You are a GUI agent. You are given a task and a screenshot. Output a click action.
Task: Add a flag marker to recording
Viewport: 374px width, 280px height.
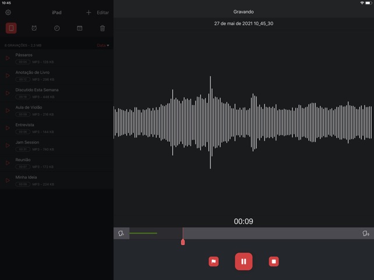click(213, 261)
